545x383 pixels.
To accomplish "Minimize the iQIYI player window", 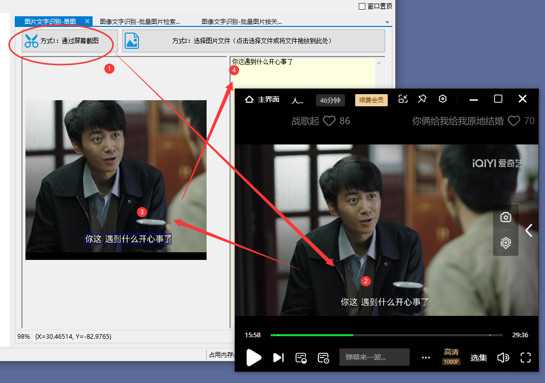I will 473,99.
